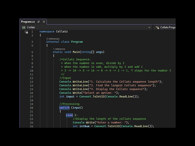The width and height of the screenshot is (195, 146).
Task: Click the 'Program' class name
Action: tap(77, 42)
